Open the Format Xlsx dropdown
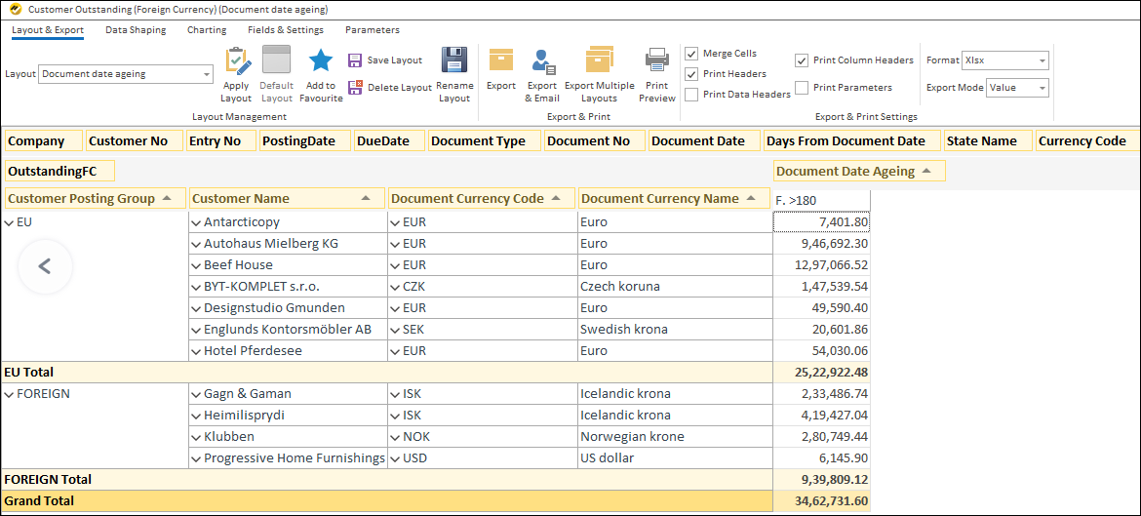This screenshot has height=516, width=1141. (x=1042, y=60)
